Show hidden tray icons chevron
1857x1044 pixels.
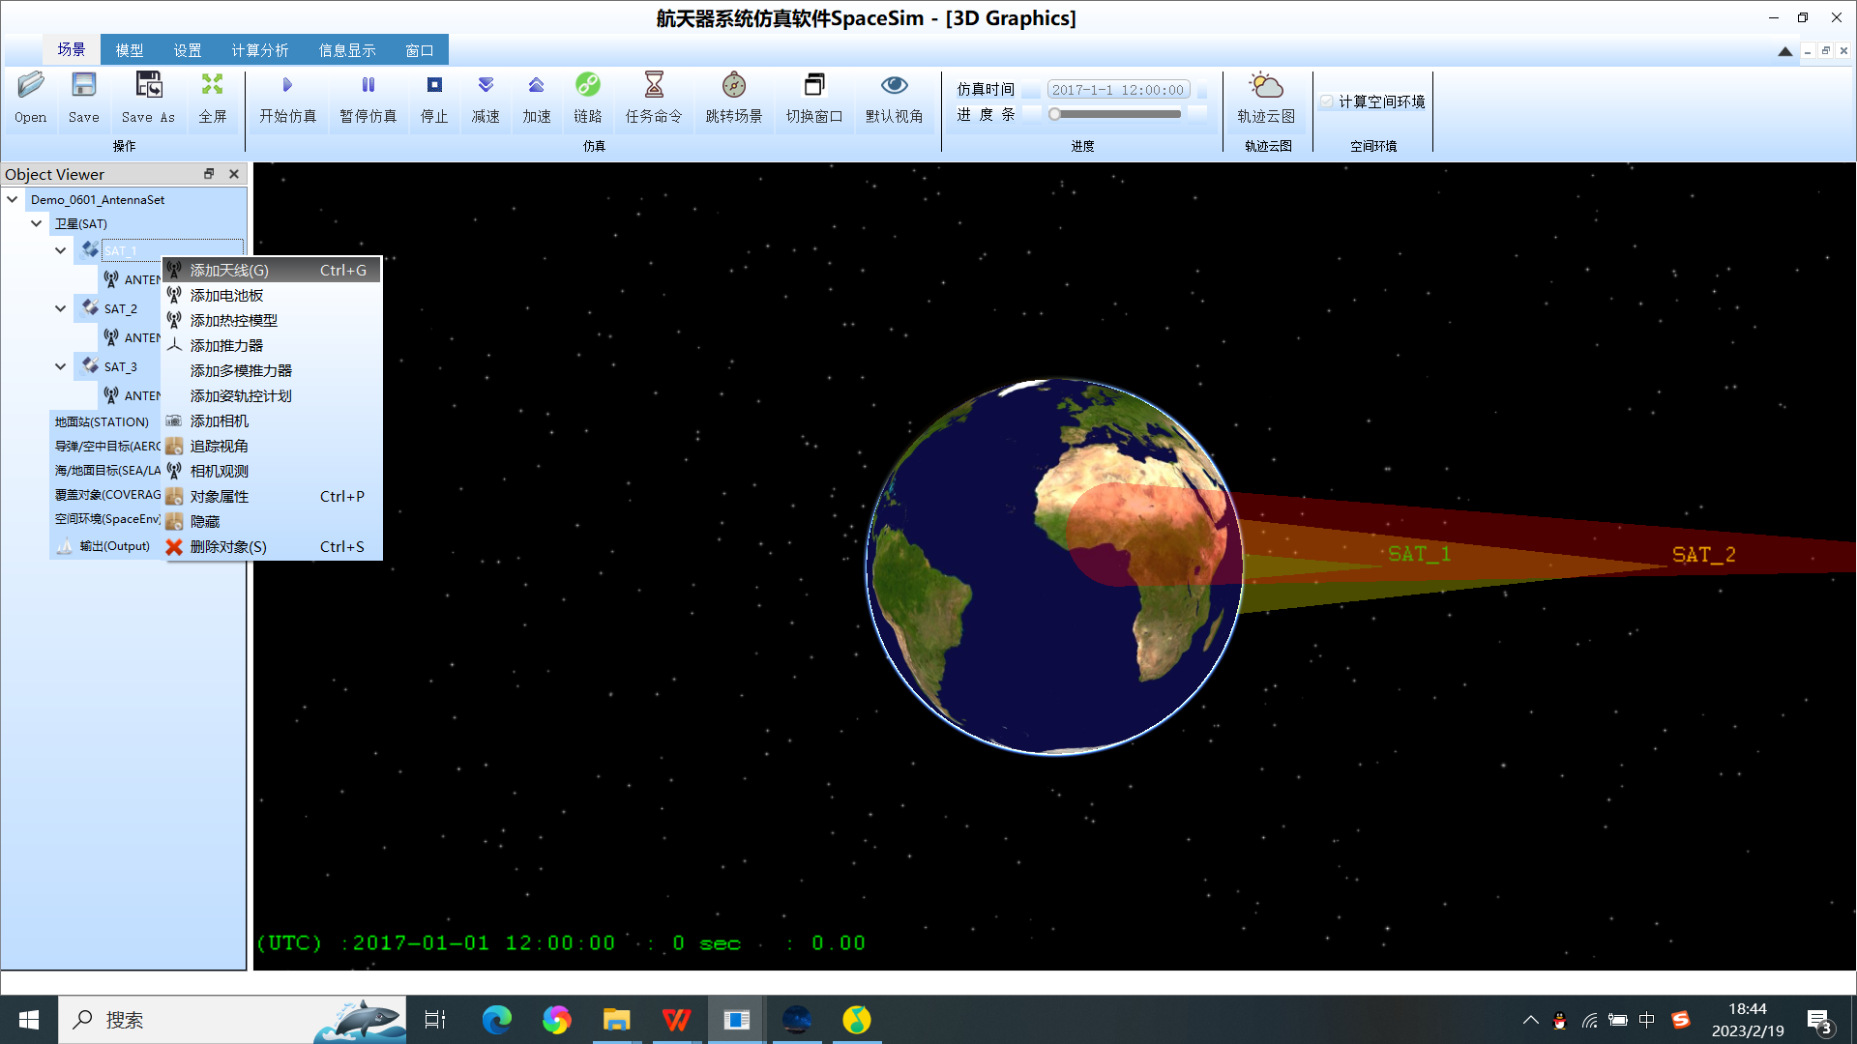[1530, 1020]
